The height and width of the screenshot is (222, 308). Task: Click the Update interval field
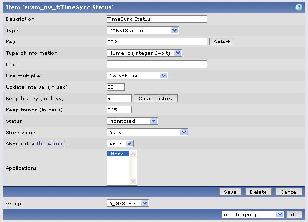point(116,87)
